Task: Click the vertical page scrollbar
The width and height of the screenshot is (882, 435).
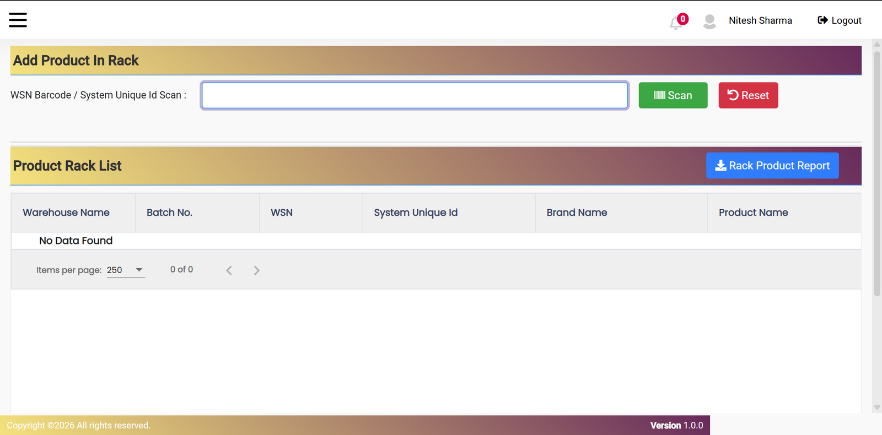Action: click(877, 173)
